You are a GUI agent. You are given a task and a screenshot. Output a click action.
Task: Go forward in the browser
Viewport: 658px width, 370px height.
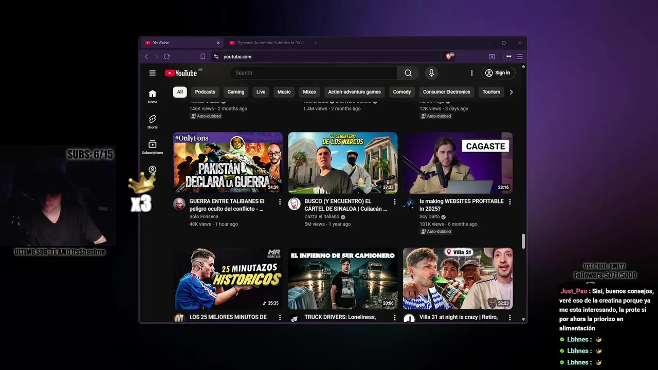click(156, 57)
